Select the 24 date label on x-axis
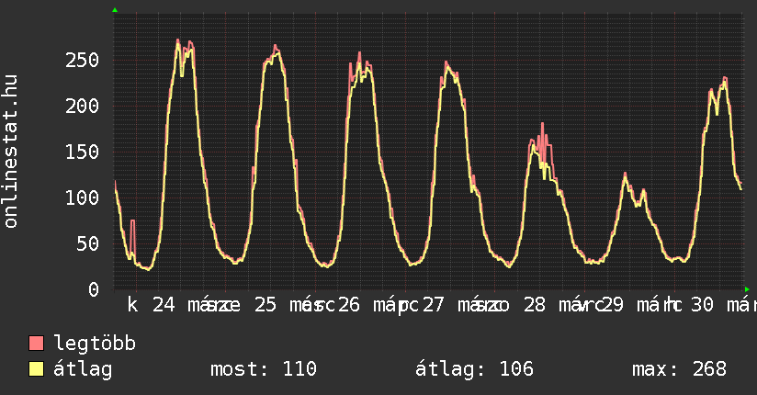The image size is (757, 395). (164, 304)
